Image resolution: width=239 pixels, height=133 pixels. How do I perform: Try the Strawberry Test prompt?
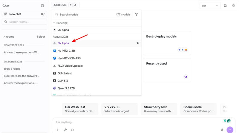coord(159,109)
